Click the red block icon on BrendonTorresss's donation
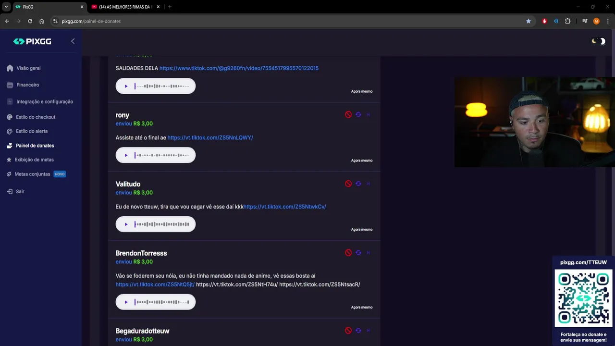615x346 pixels. 348,253
